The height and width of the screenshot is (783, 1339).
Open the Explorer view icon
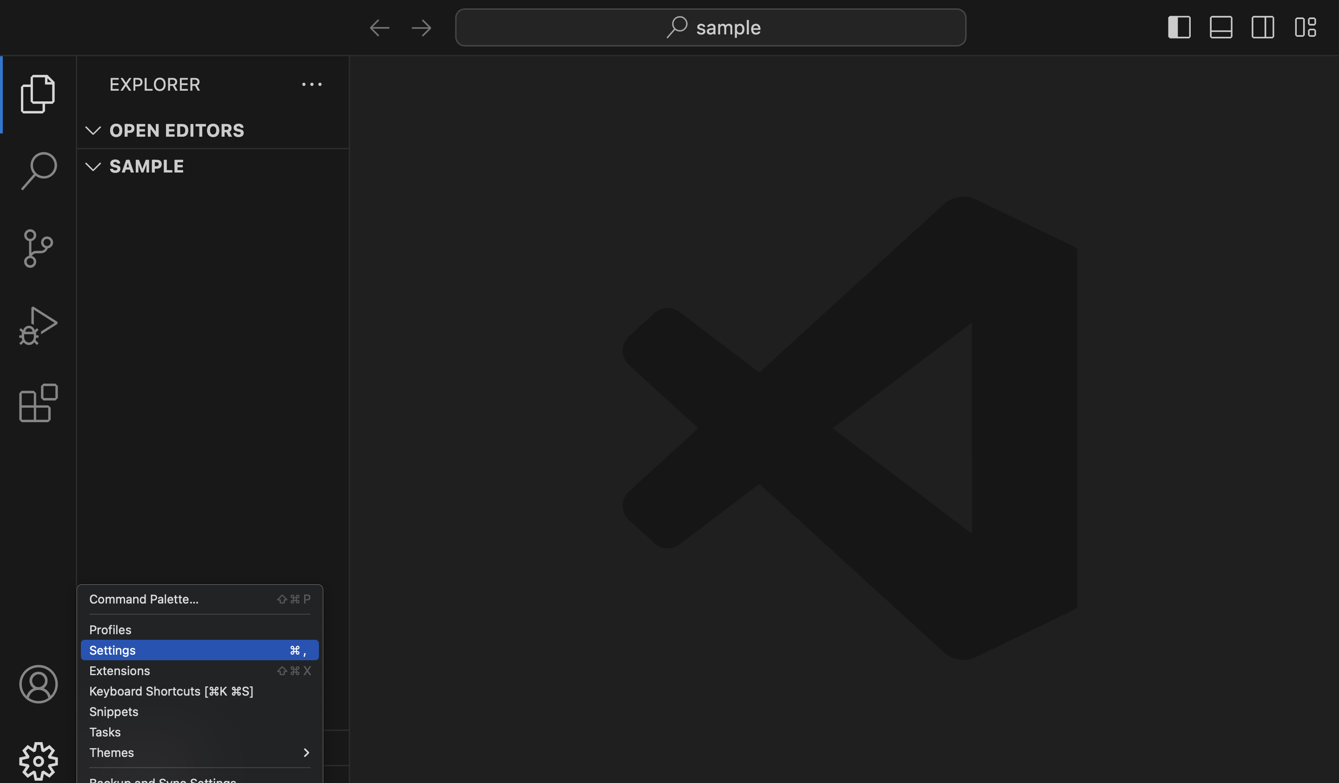coord(38,93)
